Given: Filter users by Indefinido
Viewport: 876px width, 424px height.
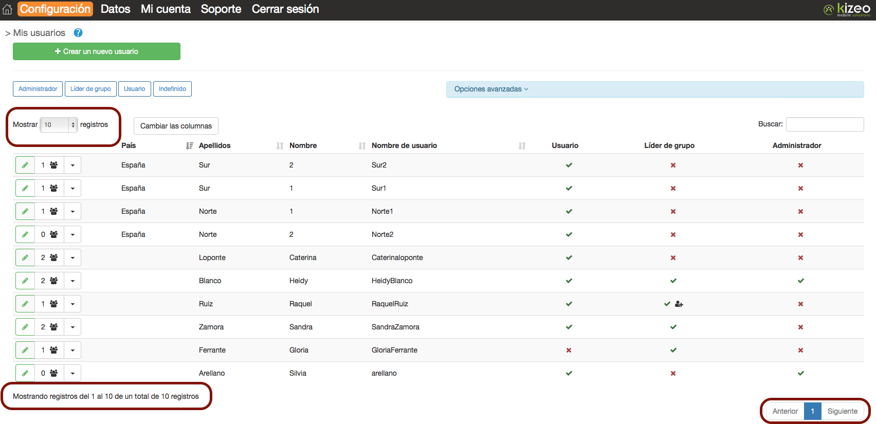Looking at the screenshot, I should pos(172,89).
